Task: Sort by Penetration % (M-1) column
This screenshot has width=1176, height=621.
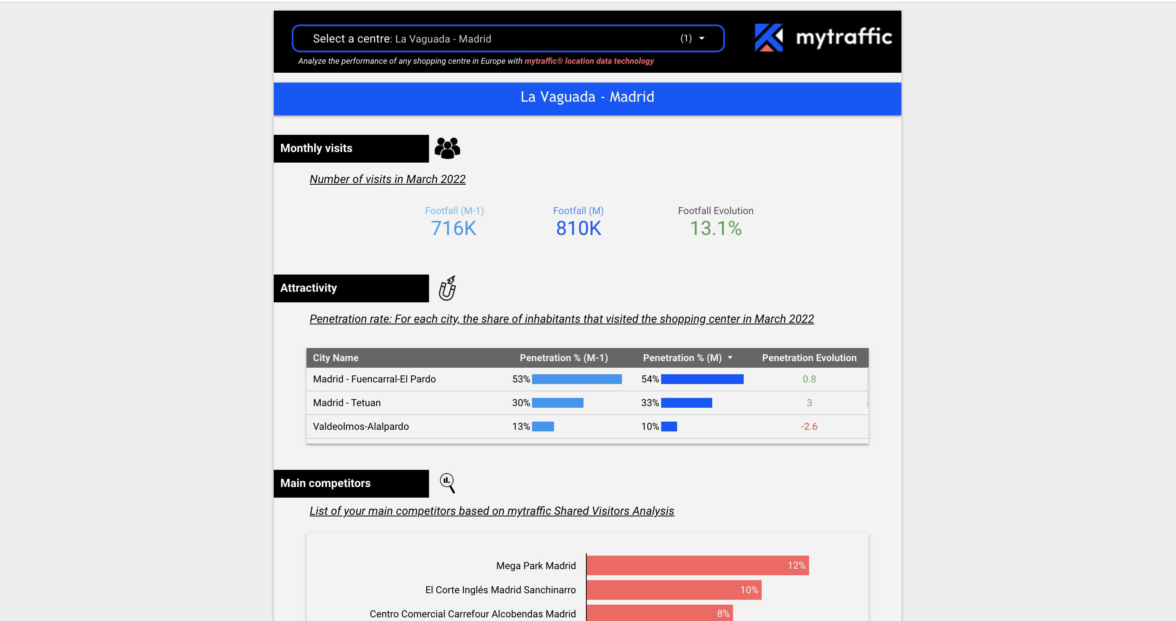Action: [x=564, y=358]
